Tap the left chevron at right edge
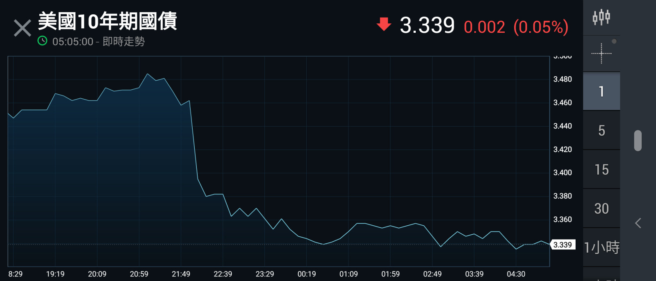 point(638,223)
